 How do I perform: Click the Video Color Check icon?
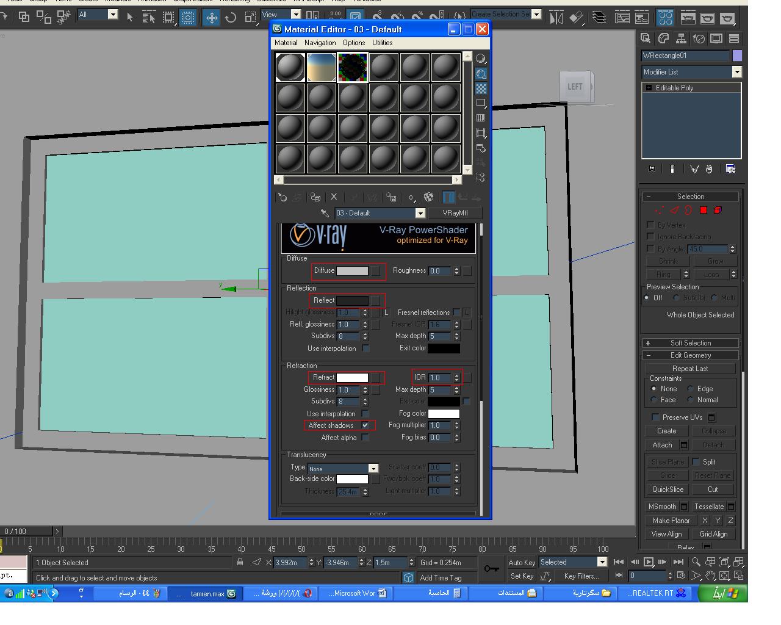(x=481, y=118)
